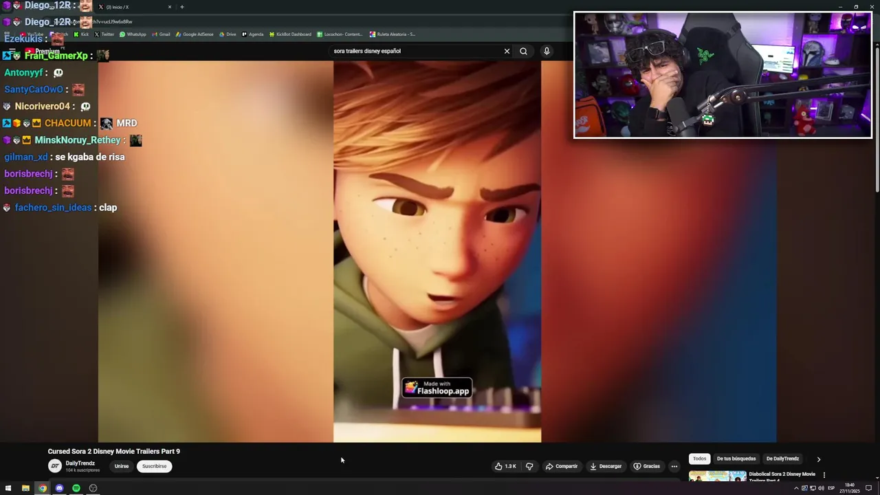The width and height of the screenshot is (880, 495).
Task: Activate voice search microphone
Action: point(547,51)
